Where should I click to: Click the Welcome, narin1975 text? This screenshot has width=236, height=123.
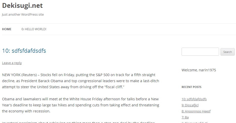[x=199, y=70]
